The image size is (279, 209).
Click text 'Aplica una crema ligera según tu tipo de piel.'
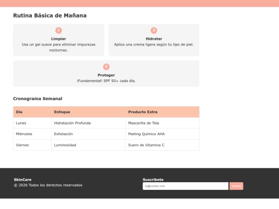click(154, 44)
